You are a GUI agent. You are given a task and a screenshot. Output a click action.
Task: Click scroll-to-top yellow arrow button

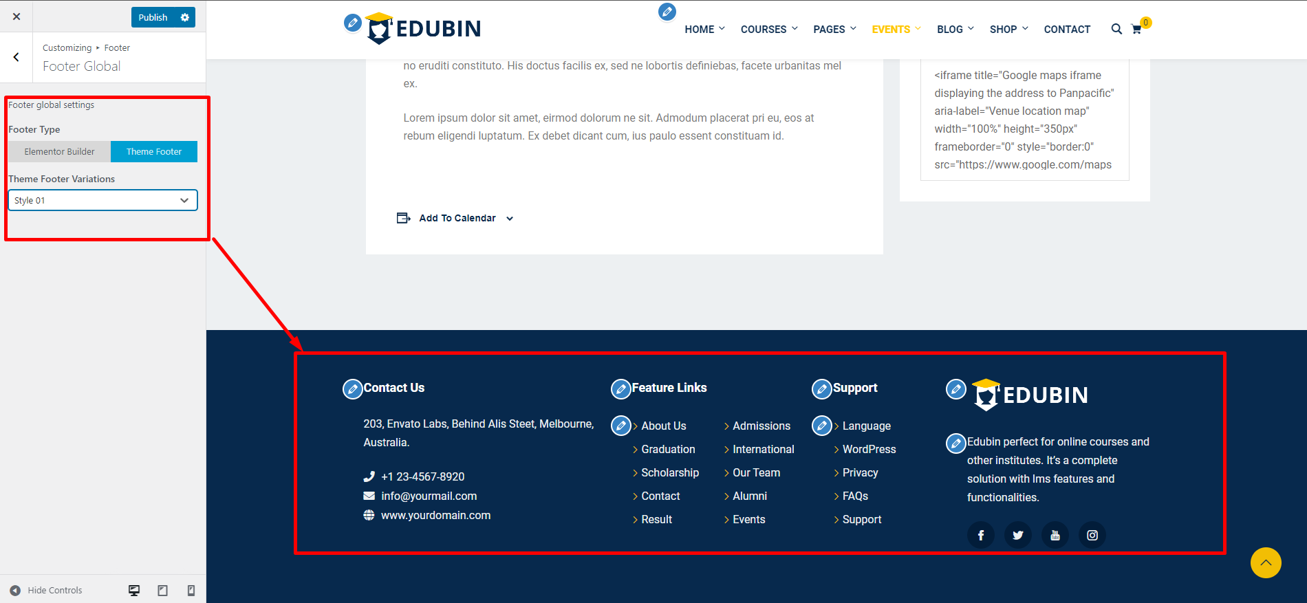1265,562
